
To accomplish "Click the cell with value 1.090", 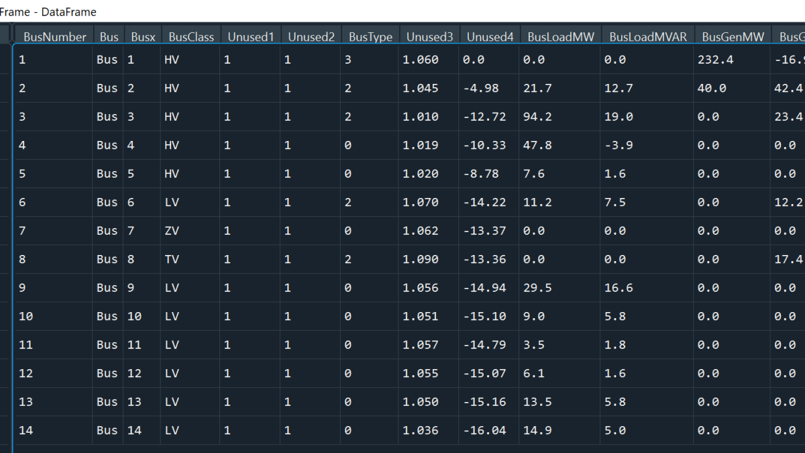I will point(421,259).
